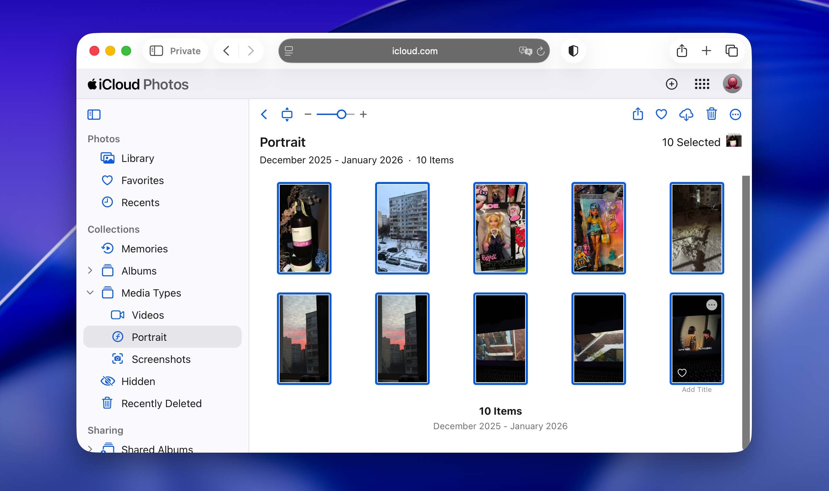Viewport: 829px width, 491px height.
Task: Click the Videos camera icon
Action: coord(118,315)
